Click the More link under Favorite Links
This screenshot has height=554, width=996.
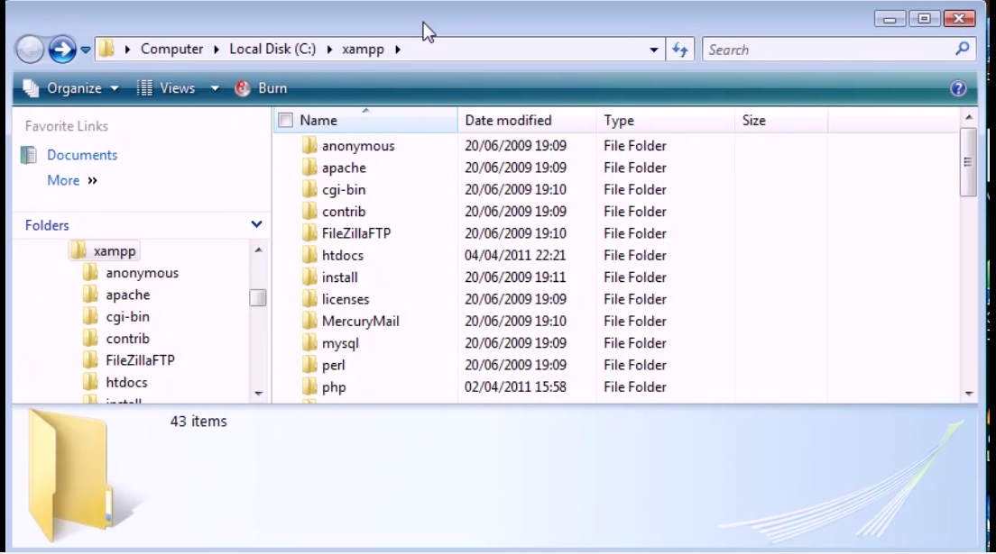64,180
